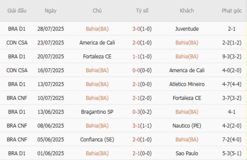Open Juventude team link
247x160 pixels.
[x=187, y=29]
